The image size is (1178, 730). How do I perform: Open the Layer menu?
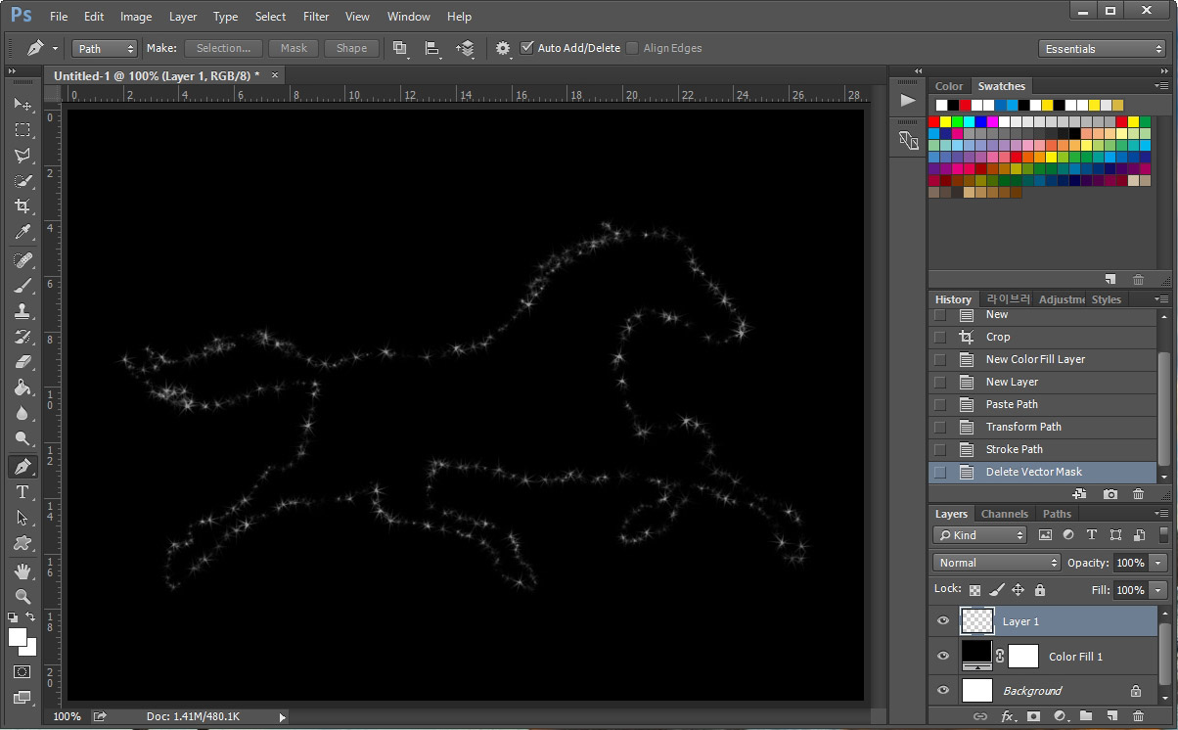183,17
